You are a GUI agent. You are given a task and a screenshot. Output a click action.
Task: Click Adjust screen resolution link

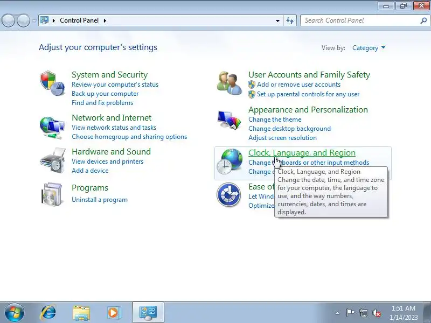point(282,138)
